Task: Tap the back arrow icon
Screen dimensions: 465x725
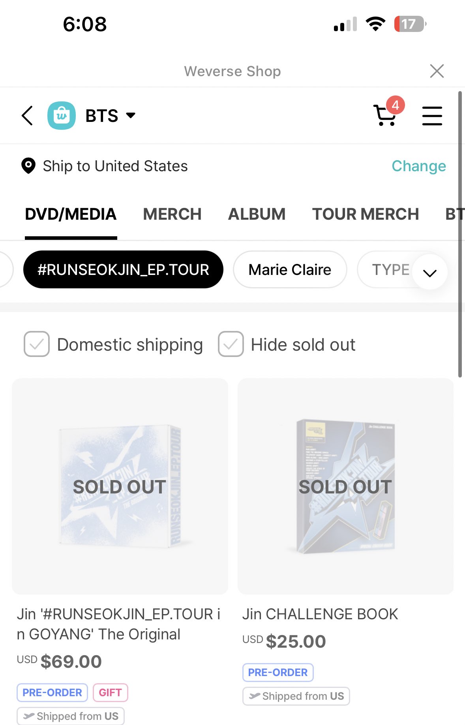Action: tap(27, 116)
